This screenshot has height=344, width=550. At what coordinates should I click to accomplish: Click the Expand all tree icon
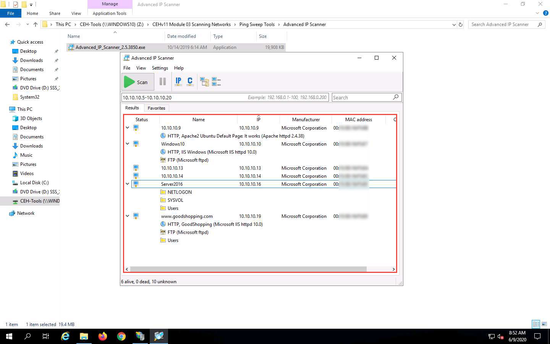tap(205, 82)
